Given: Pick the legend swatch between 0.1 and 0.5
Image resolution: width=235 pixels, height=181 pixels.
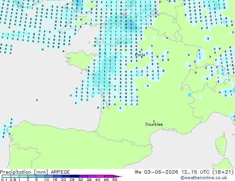Looking at the screenshot, I should [6, 176].
